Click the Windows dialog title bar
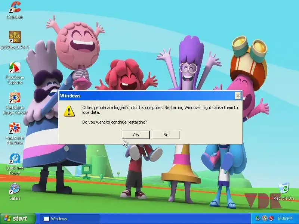299x224 pixels. point(147,96)
